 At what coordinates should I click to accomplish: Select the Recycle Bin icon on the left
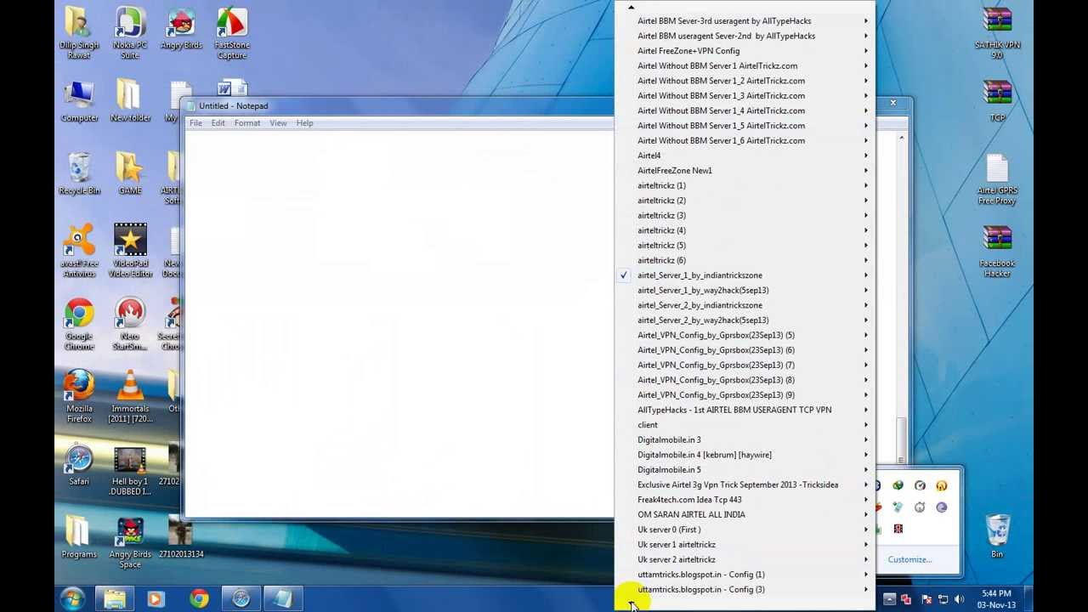(x=79, y=174)
